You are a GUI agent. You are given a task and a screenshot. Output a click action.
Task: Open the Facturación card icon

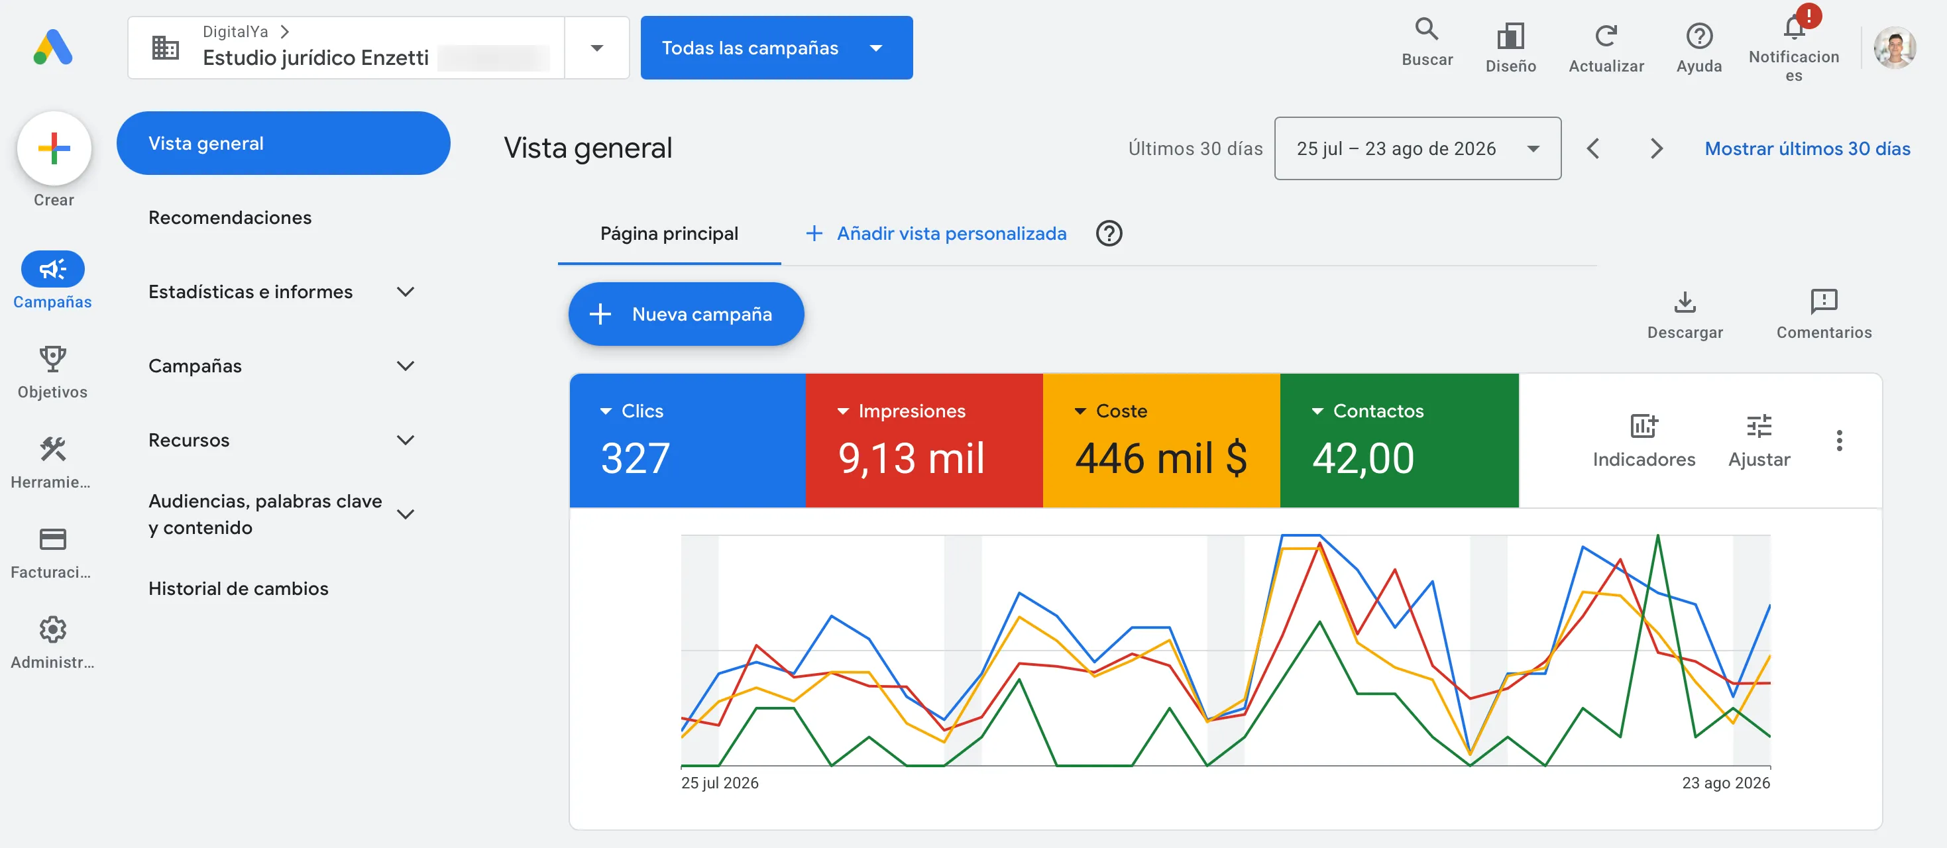[x=52, y=539]
